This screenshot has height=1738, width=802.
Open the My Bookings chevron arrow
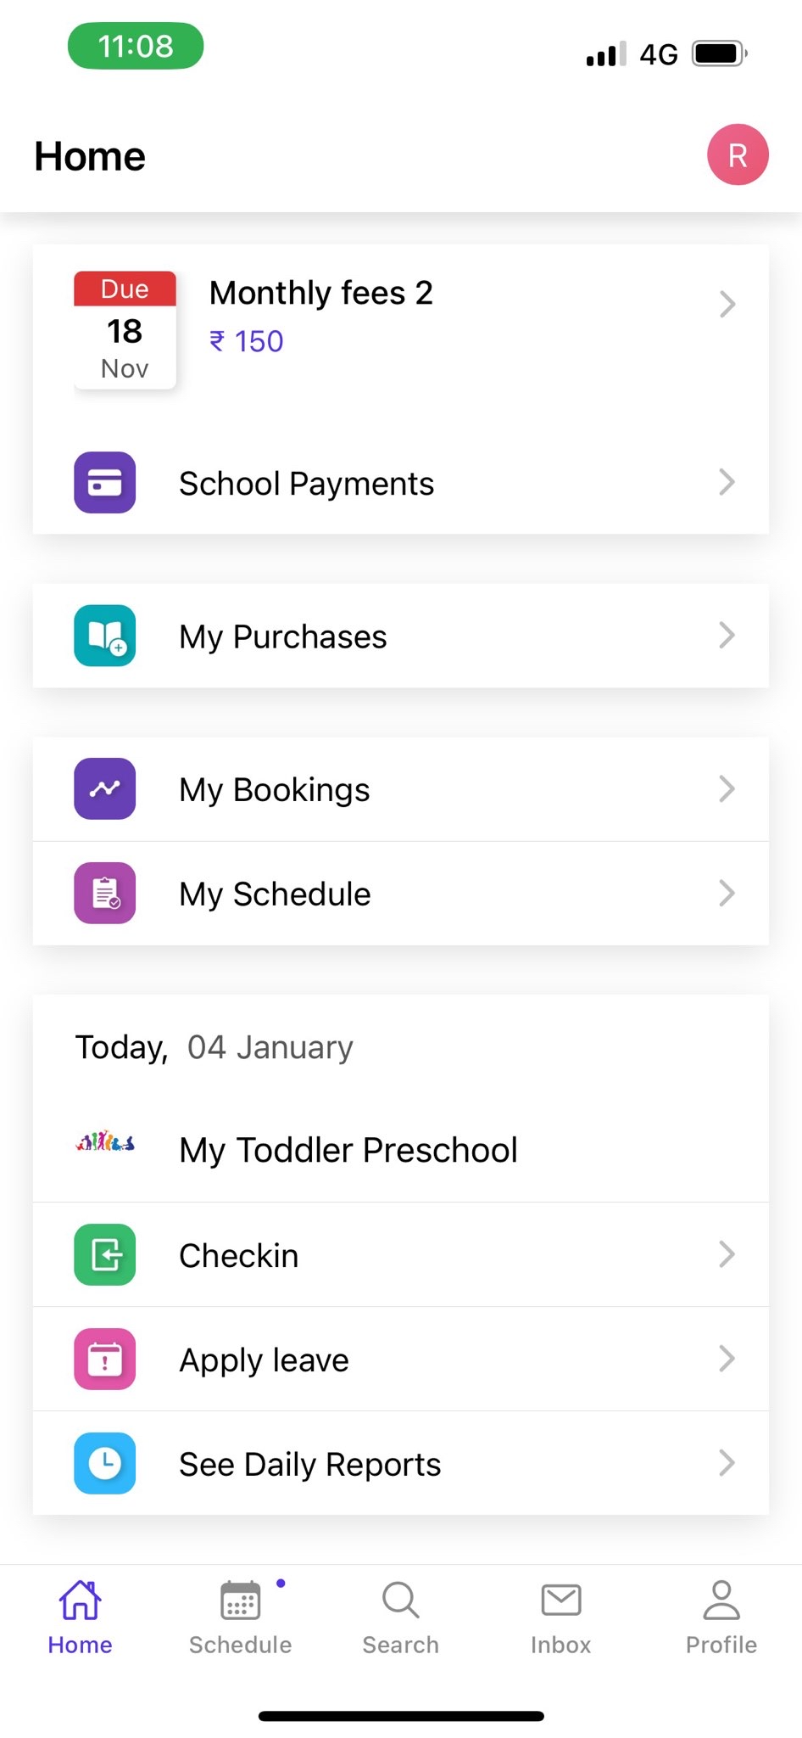(x=727, y=788)
